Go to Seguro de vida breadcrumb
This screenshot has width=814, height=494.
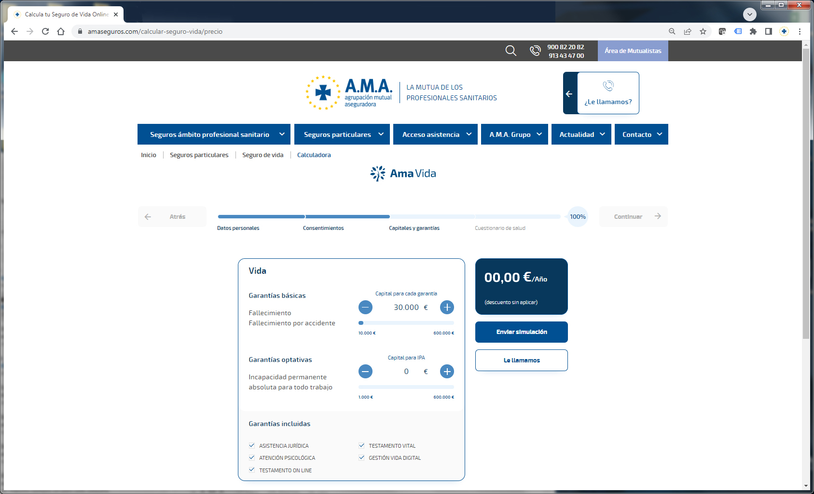pyautogui.click(x=262, y=155)
